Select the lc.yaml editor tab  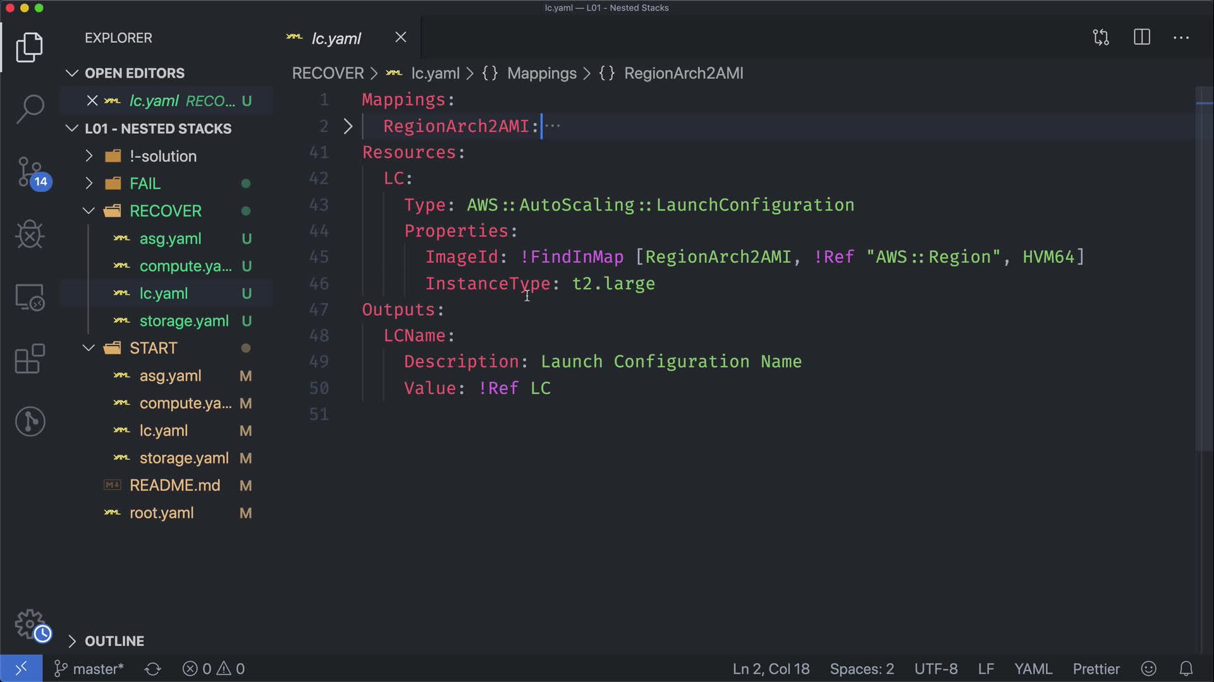(336, 38)
